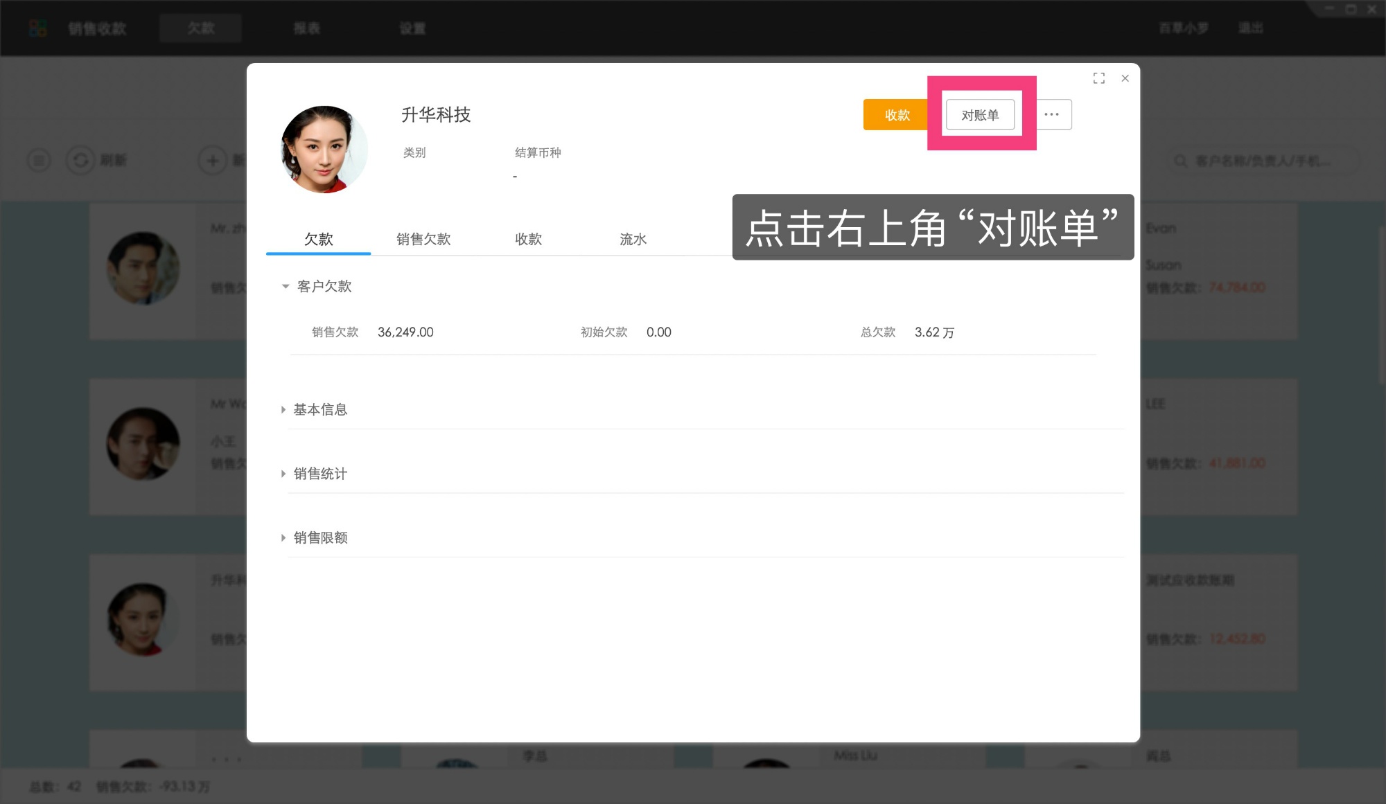Collapse the 客户欠款 section
Image resolution: width=1386 pixels, height=804 pixels.
(x=285, y=286)
